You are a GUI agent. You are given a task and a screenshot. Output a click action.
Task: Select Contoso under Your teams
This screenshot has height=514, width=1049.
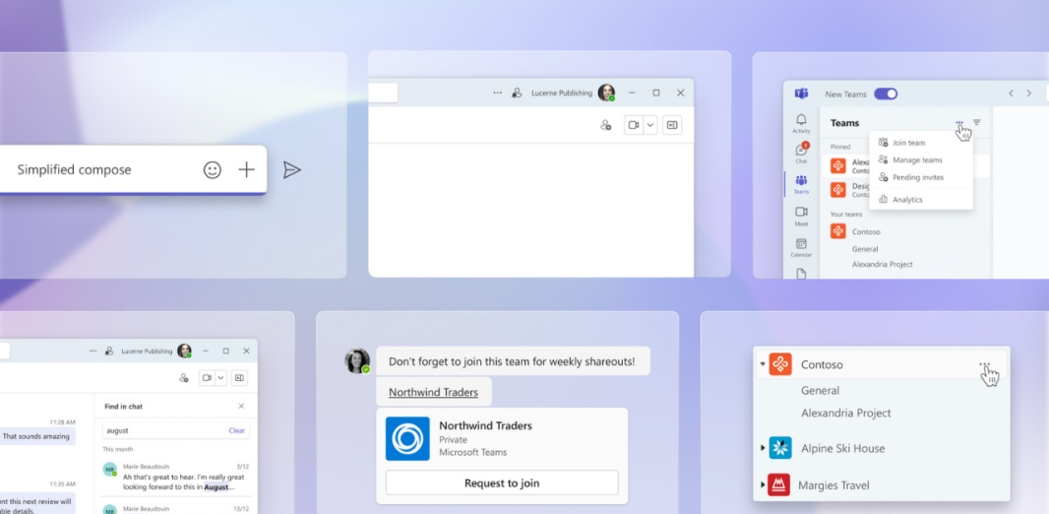866,231
